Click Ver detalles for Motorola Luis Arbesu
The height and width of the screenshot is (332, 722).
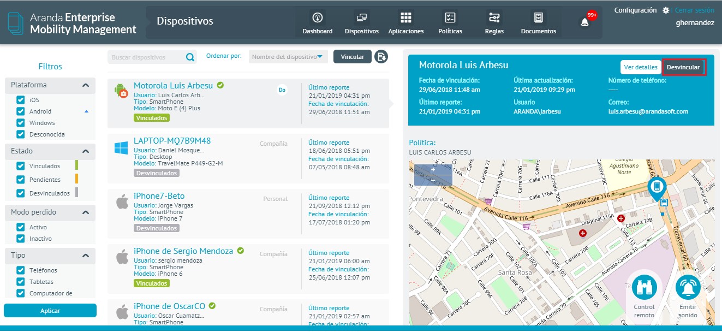(641, 67)
